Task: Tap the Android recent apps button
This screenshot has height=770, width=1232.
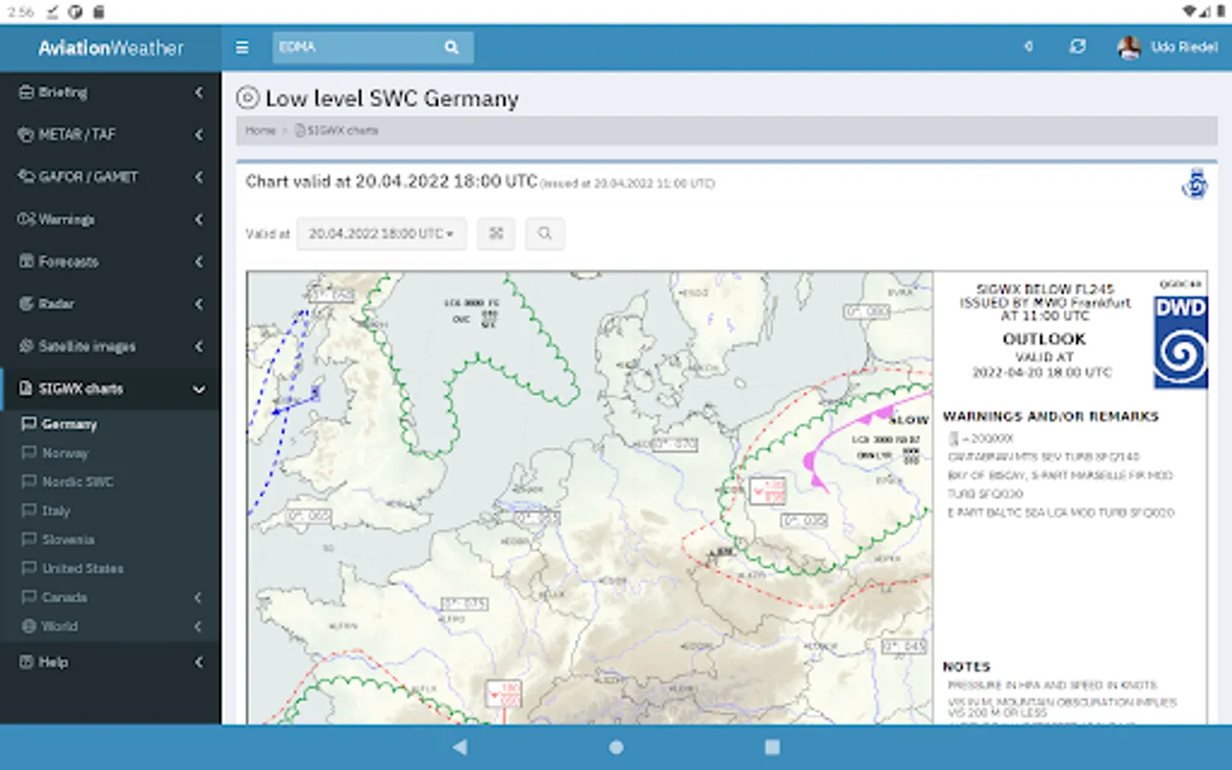Action: tap(772, 747)
